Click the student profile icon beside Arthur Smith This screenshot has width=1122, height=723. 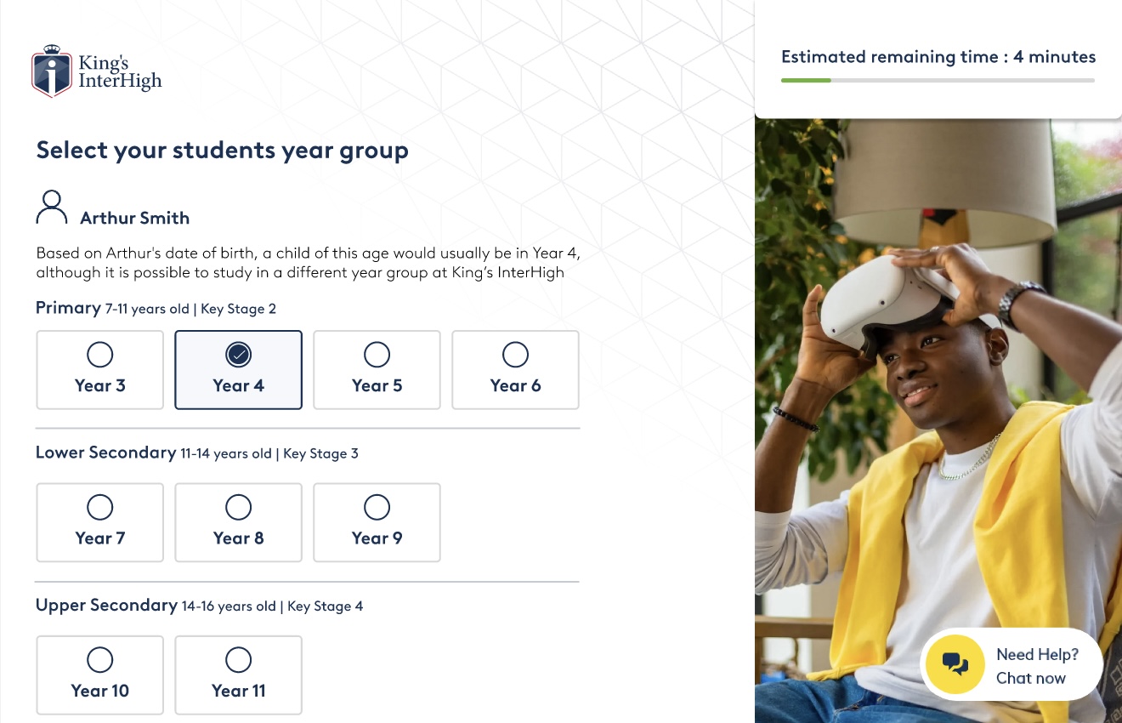click(52, 208)
